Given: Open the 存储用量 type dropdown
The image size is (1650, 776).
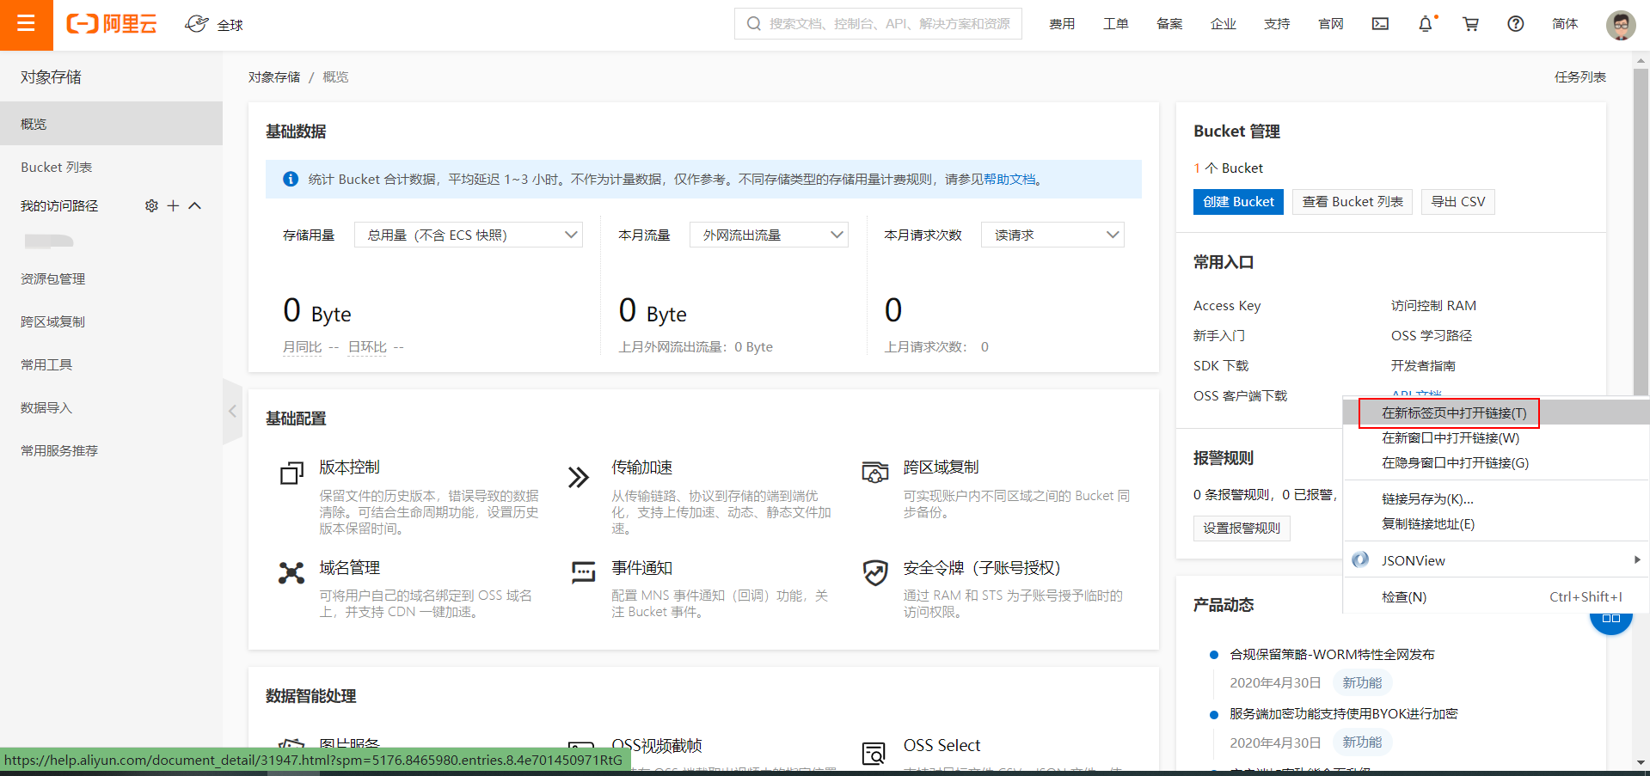Looking at the screenshot, I should [469, 235].
